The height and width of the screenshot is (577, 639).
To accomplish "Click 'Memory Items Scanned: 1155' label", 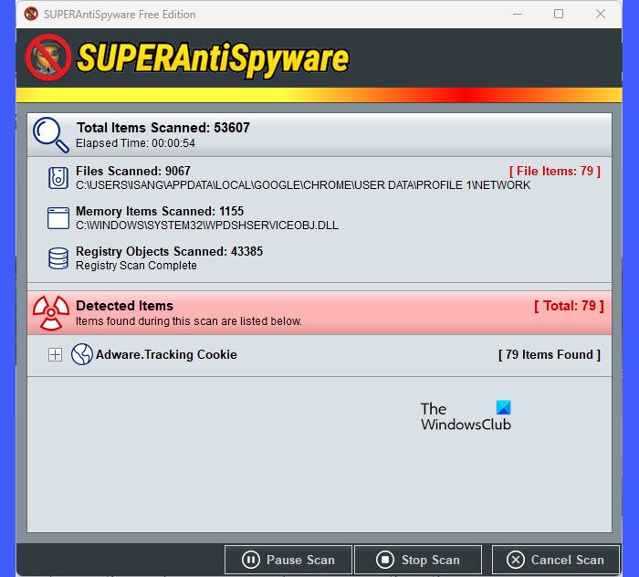I will pyautogui.click(x=160, y=211).
